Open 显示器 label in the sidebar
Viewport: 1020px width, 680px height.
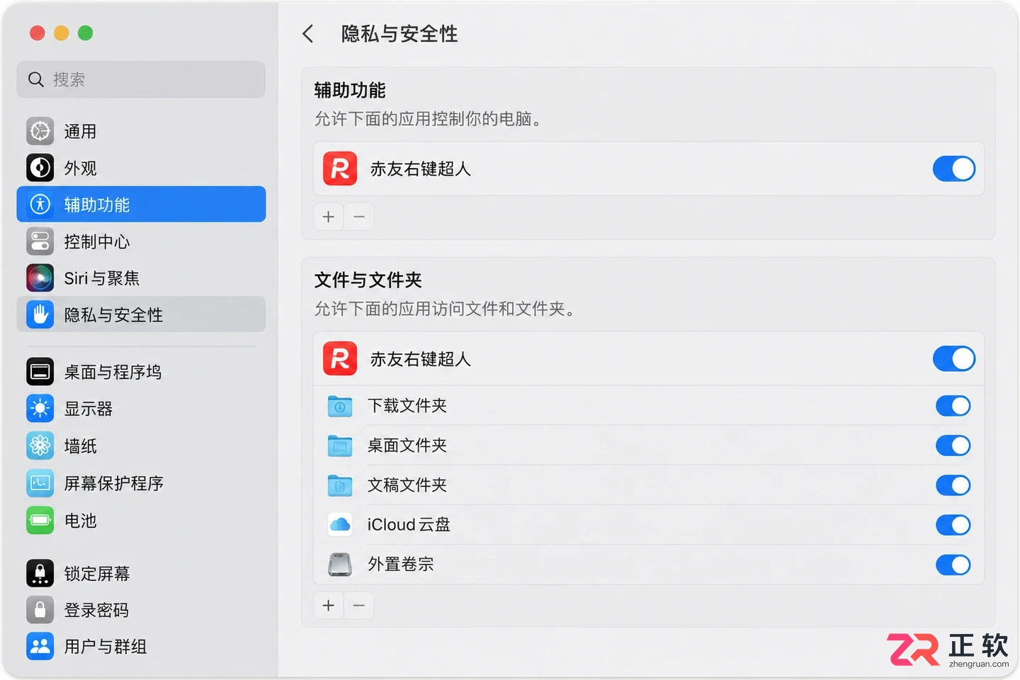click(x=89, y=409)
